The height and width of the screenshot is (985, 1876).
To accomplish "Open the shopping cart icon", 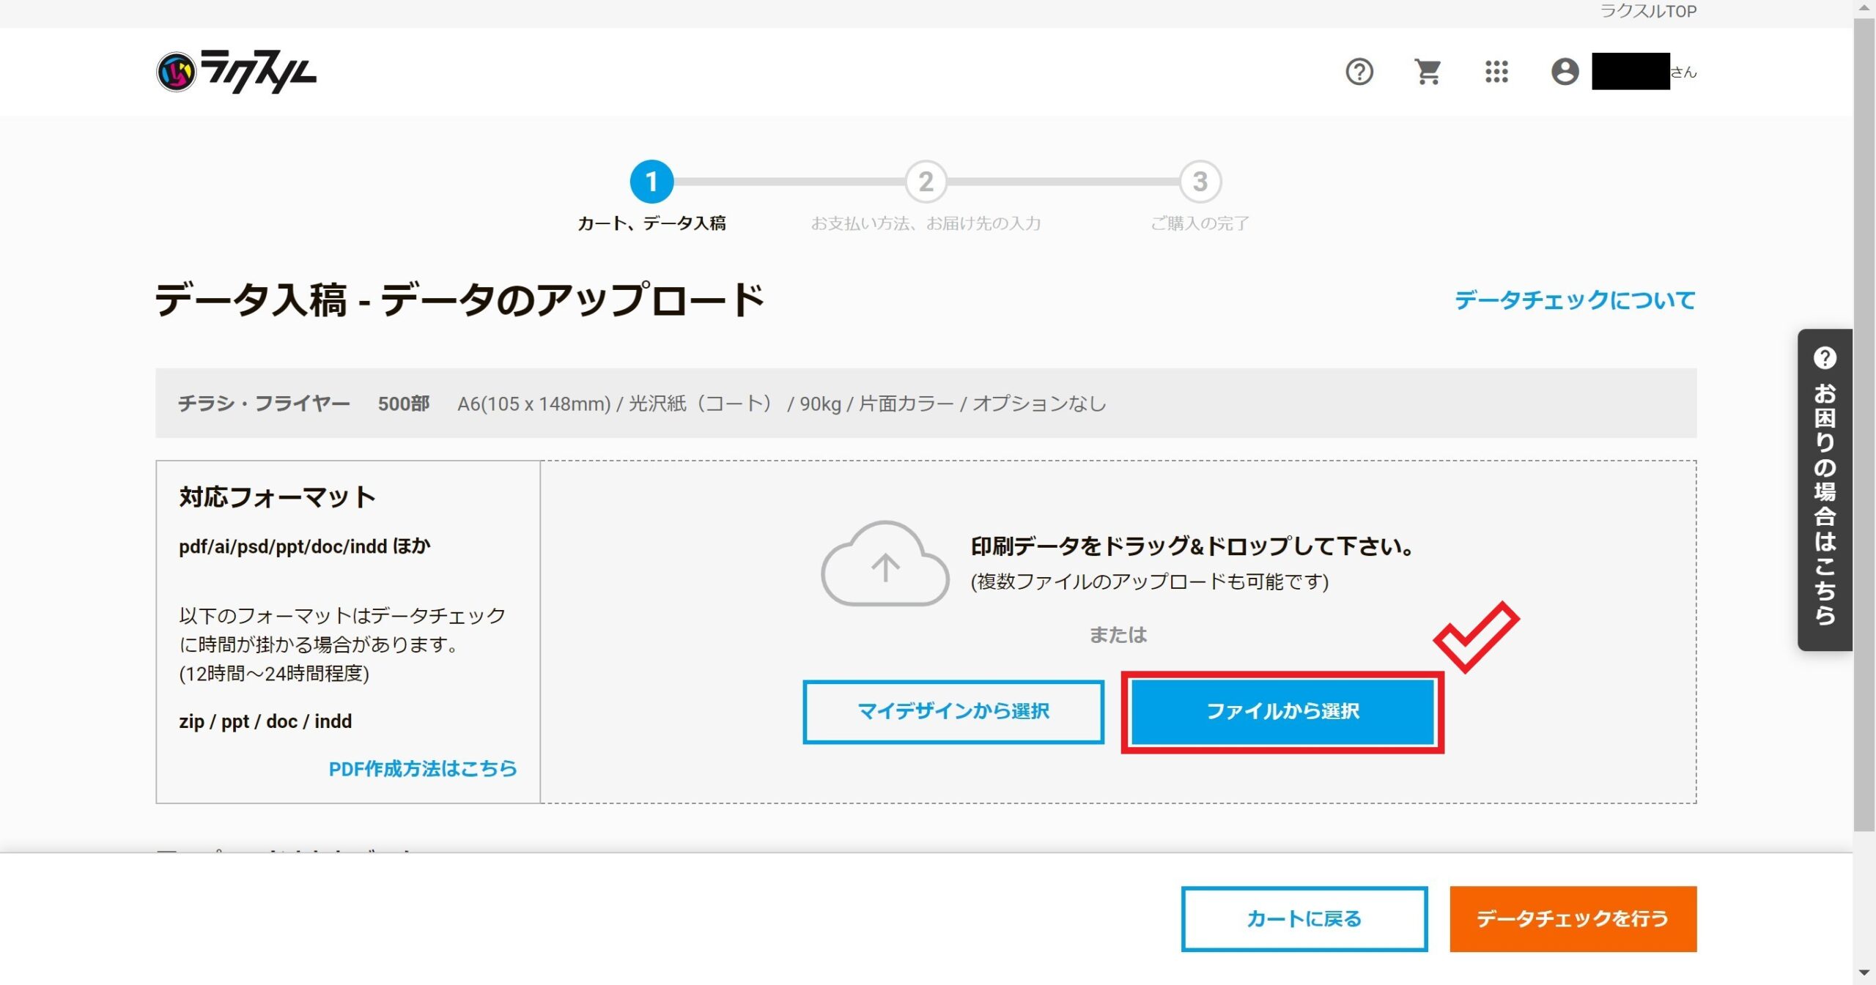I will pyautogui.click(x=1427, y=72).
